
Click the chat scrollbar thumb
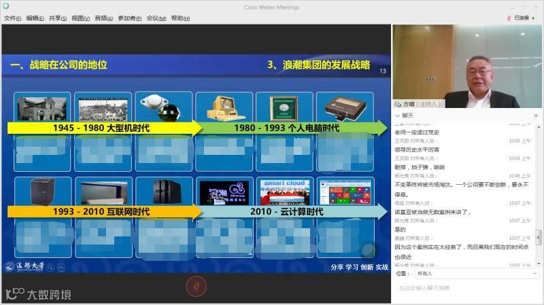(x=539, y=238)
